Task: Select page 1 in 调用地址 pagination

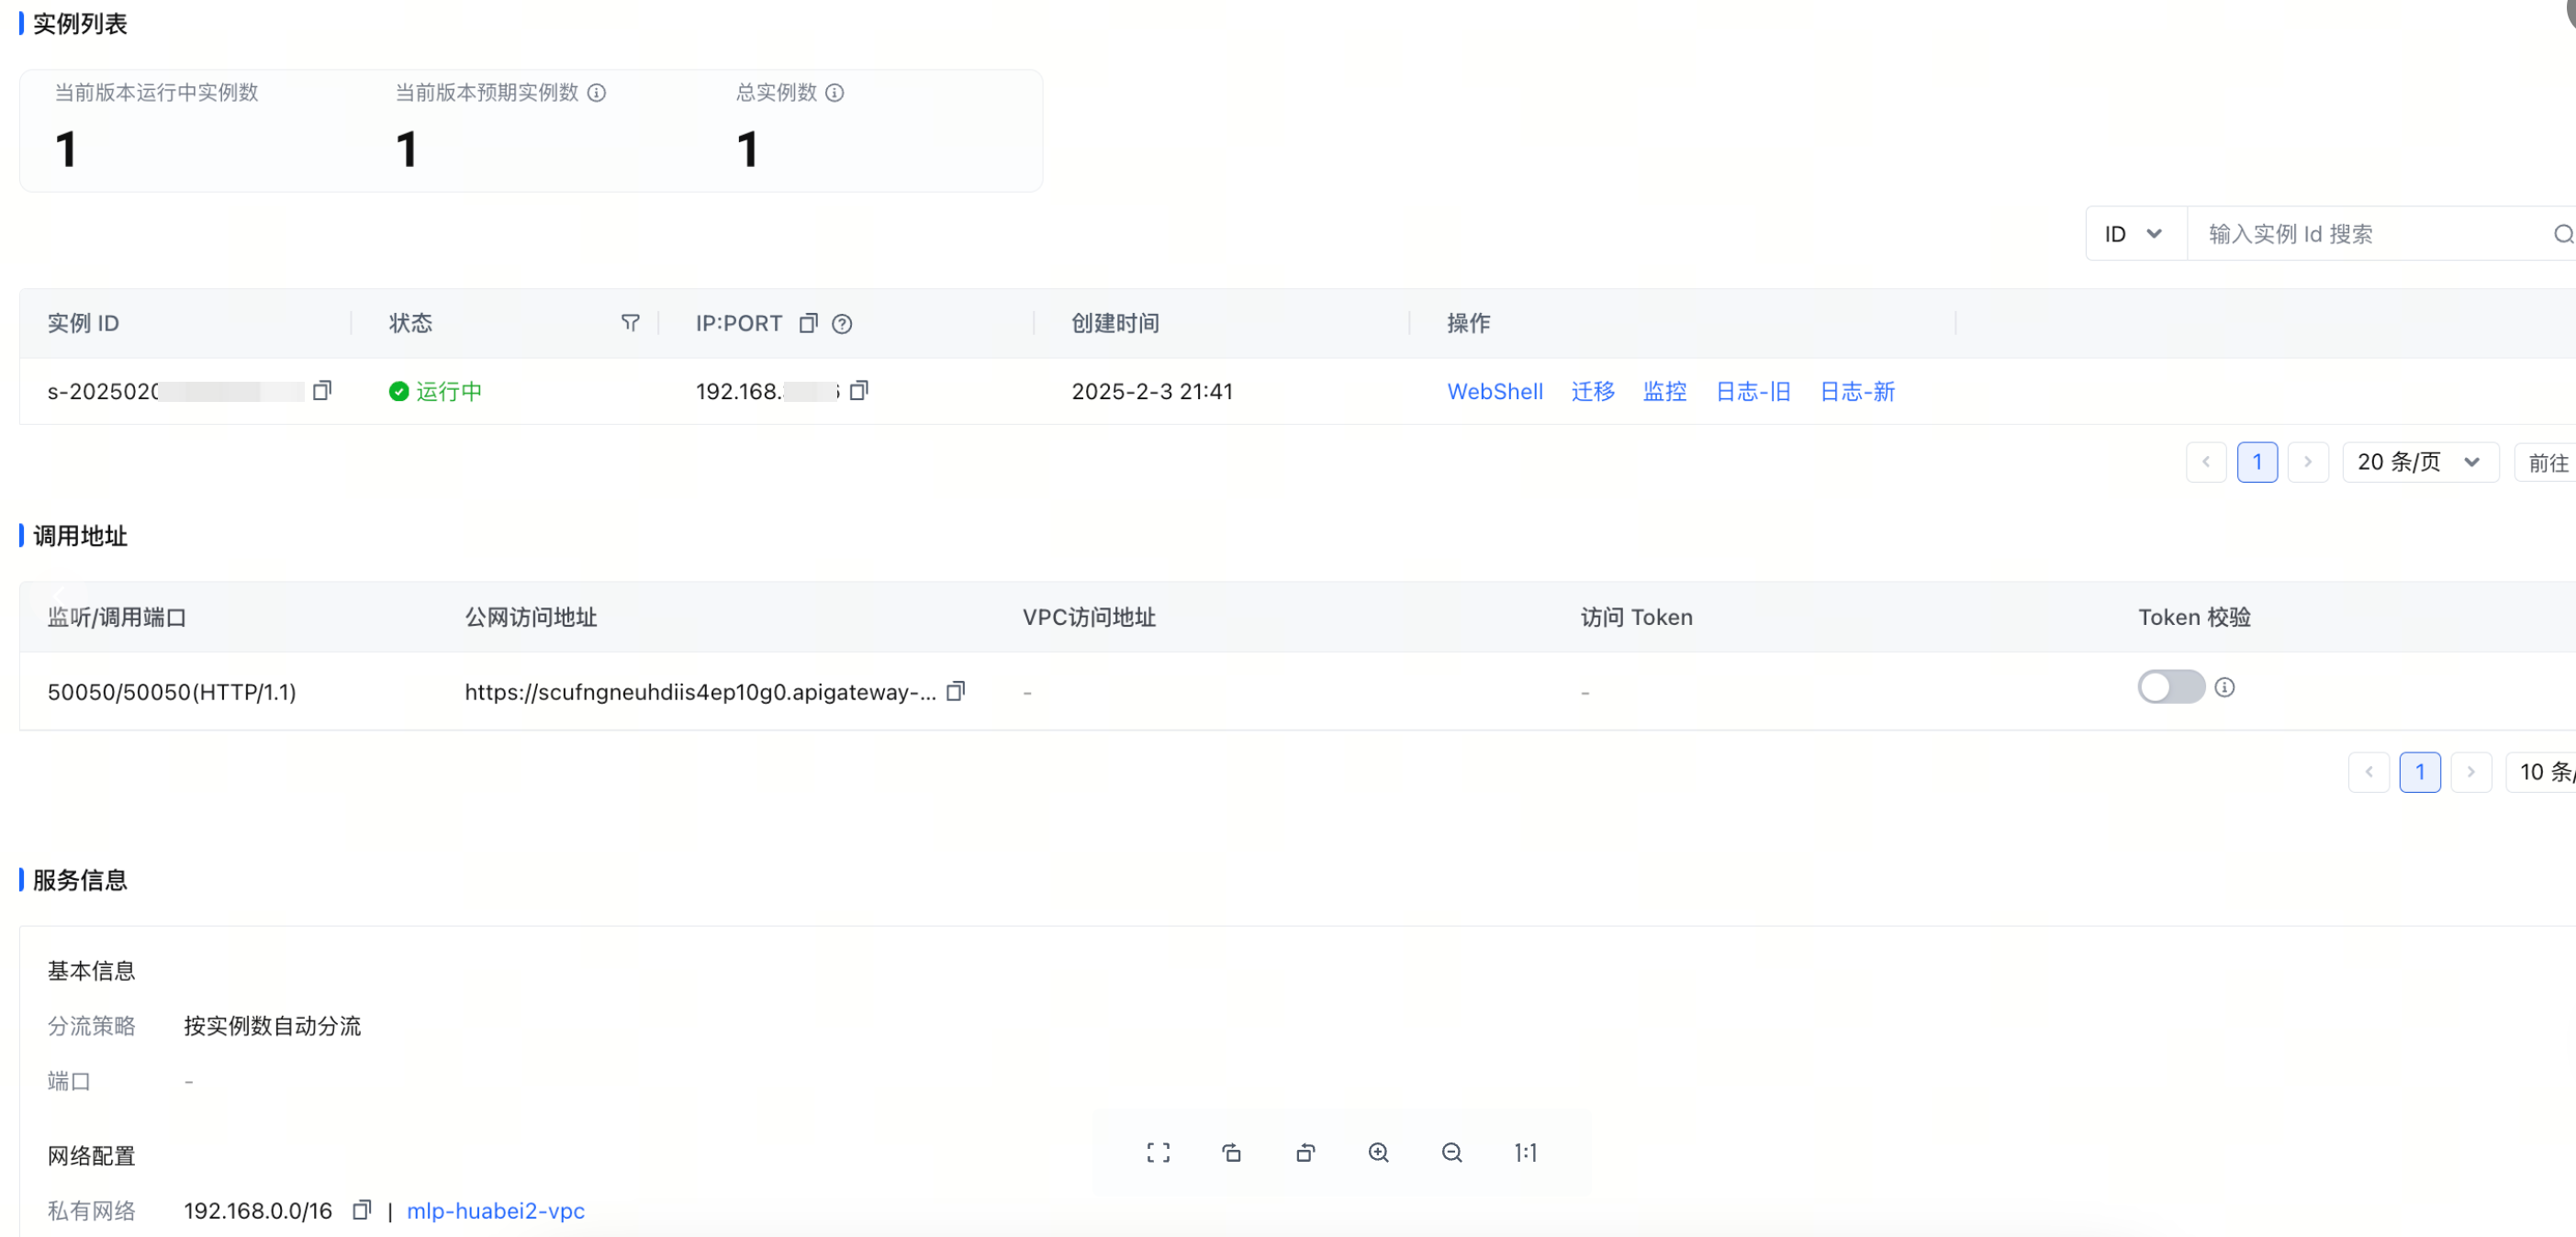Action: tap(2420, 772)
